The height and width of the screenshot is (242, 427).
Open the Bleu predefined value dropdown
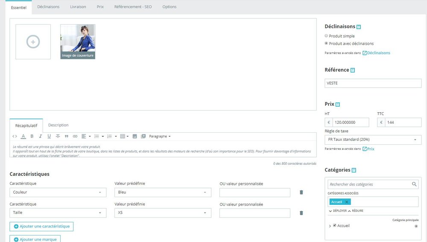(x=163, y=192)
